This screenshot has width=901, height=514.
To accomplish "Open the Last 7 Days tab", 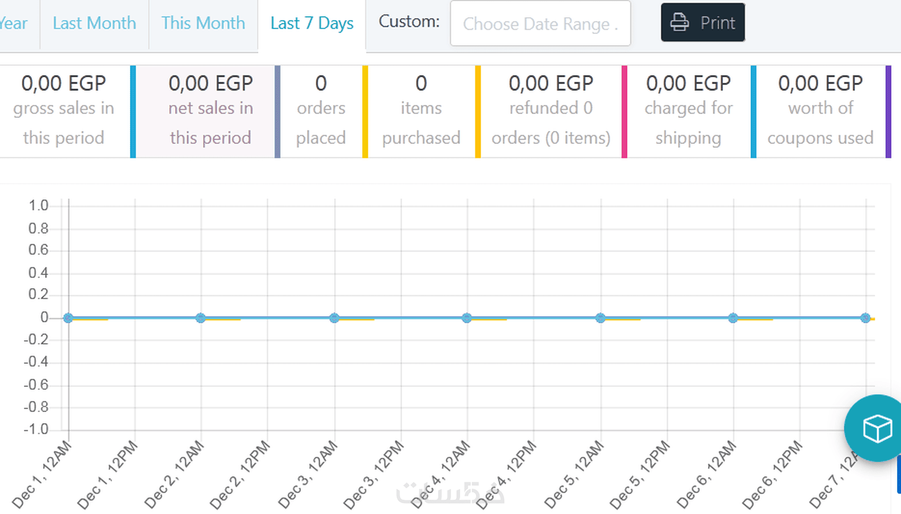I will pos(312,23).
